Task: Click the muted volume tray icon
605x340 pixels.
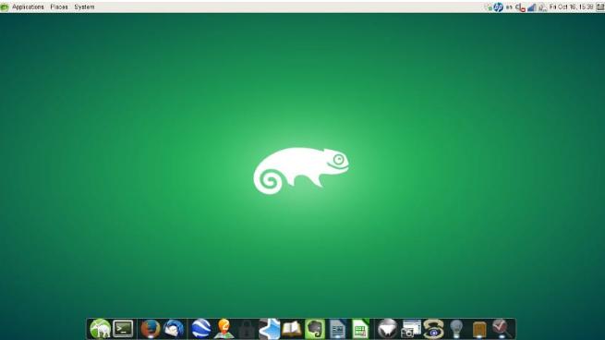Action: [521, 7]
